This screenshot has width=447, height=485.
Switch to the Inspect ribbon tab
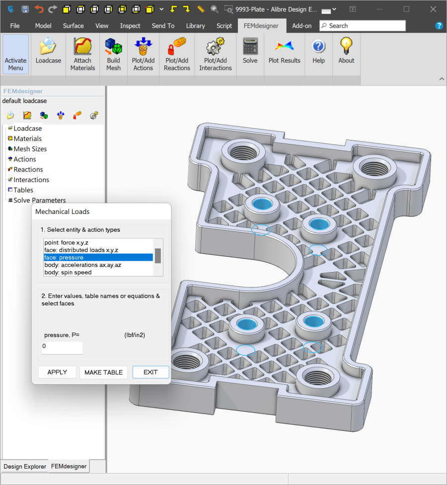pyautogui.click(x=130, y=26)
